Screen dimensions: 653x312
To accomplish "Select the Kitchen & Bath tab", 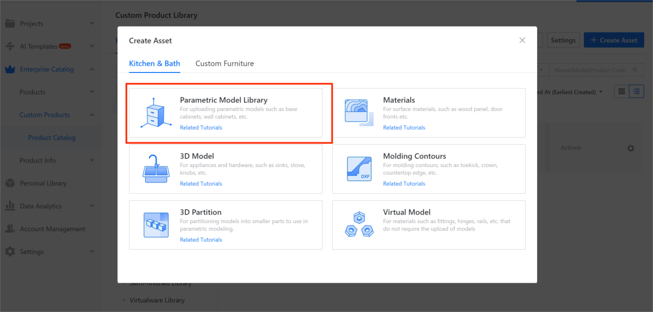I will click(154, 64).
